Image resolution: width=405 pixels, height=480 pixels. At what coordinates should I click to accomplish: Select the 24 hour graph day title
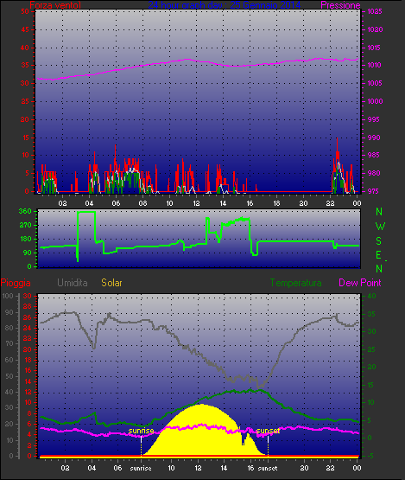tap(225, 5)
